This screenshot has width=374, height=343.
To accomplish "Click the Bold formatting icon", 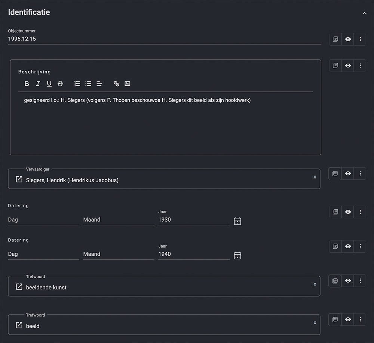I will (x=27, y=84).
